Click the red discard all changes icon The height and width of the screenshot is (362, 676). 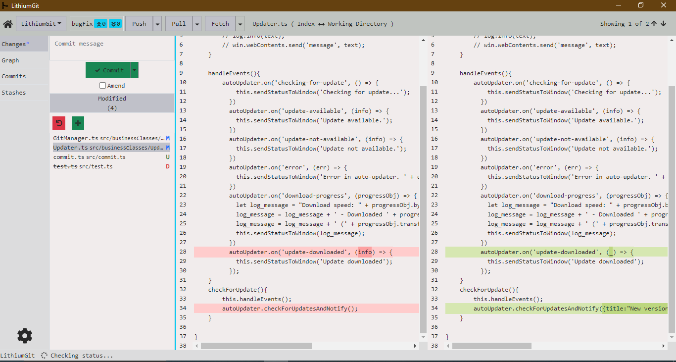(59, 123)
